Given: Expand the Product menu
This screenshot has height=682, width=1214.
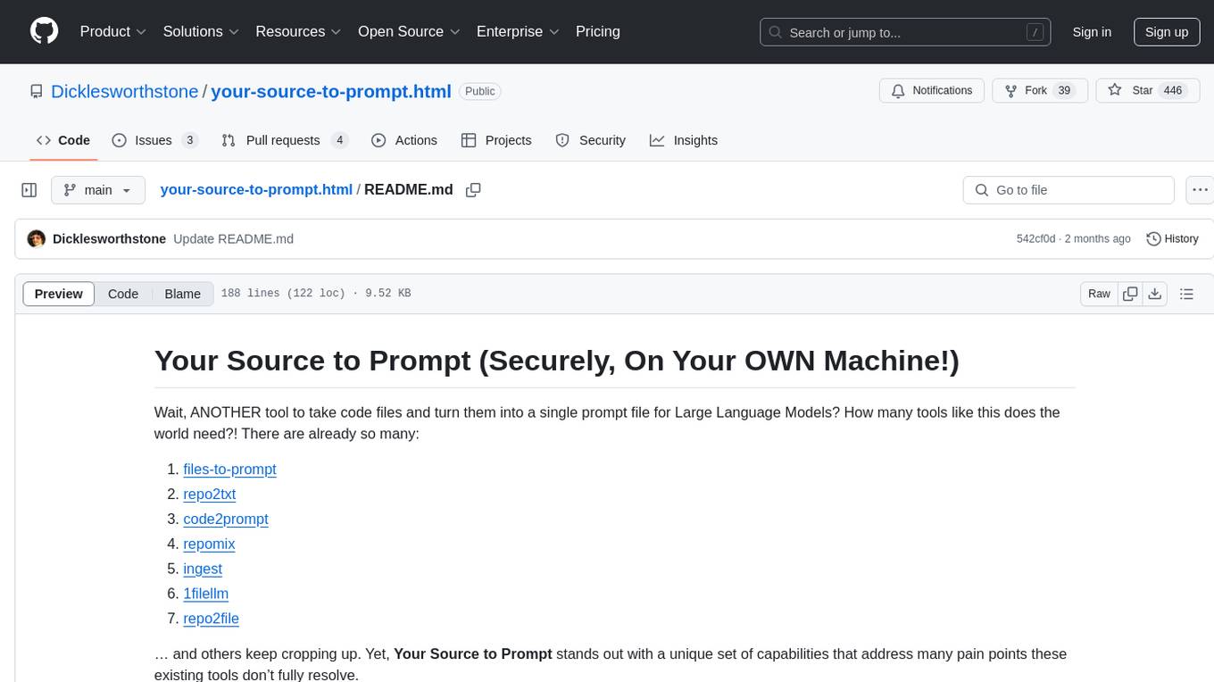Looking at the screenshot, I should click(113, 31).
